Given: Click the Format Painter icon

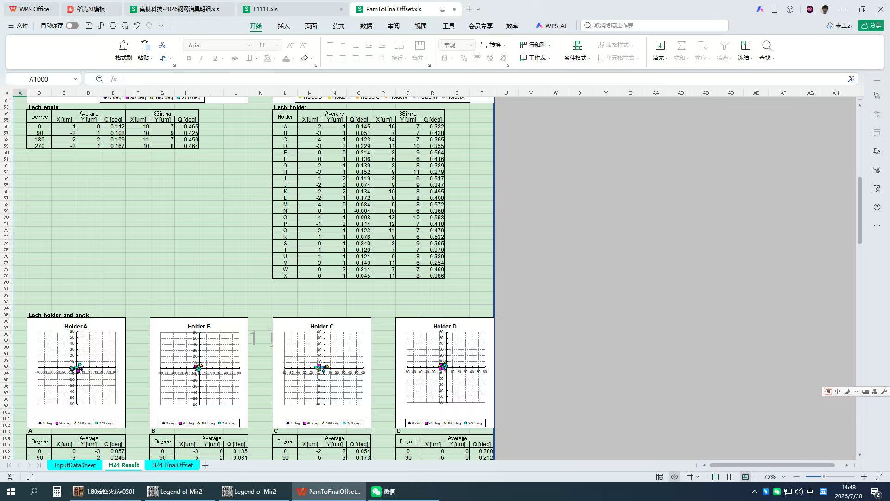Looking at the screenshot, I should click(123, 45).
